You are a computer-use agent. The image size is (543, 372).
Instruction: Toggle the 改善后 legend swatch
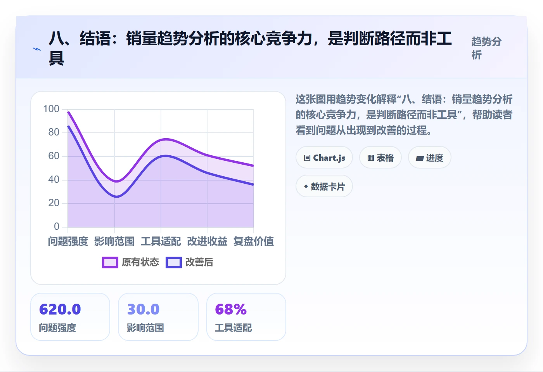(x=174, y=262)
